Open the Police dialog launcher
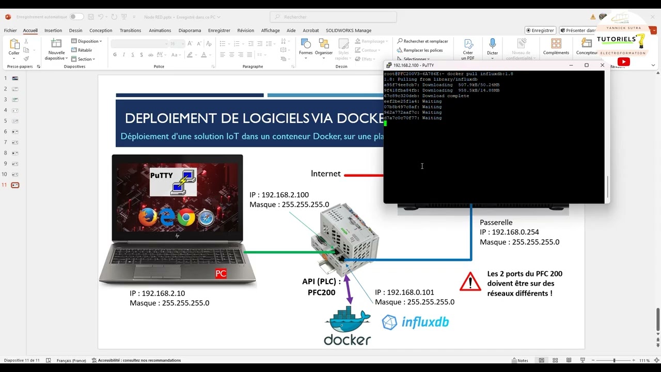This screenshot has width=661, height=372. click(213, 67)
